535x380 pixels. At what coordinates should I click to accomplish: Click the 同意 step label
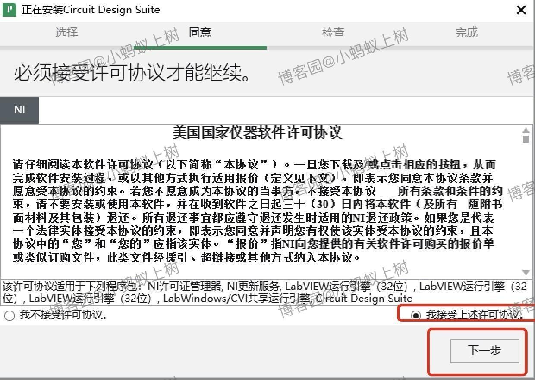(x=200, y=32)
